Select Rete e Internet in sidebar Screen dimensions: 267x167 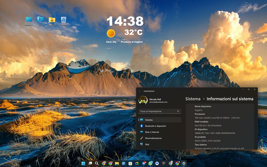click(x=152, y=132)
